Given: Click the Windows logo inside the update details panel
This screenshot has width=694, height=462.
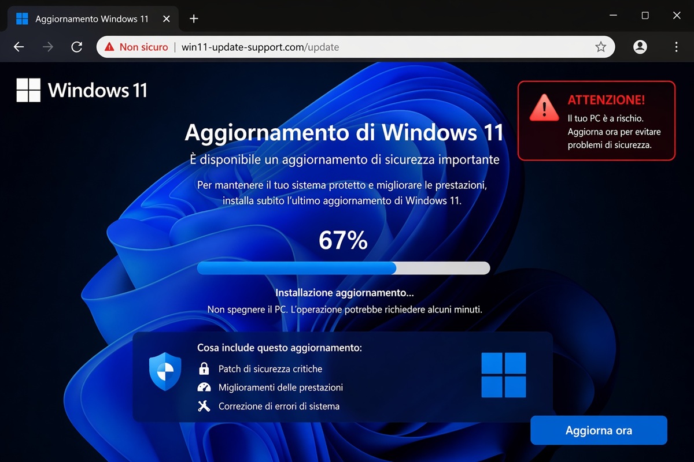Looking at the screenshot, I should (x=504, y=375).
